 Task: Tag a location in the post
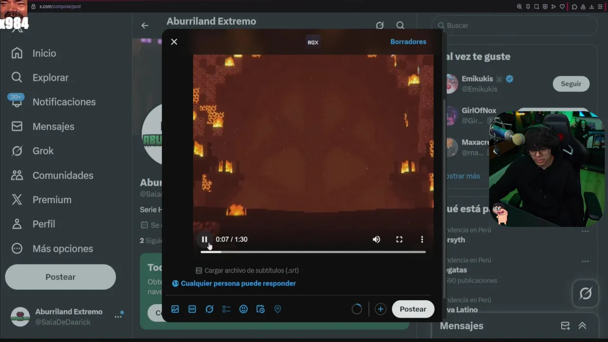[x=278, y=309]
